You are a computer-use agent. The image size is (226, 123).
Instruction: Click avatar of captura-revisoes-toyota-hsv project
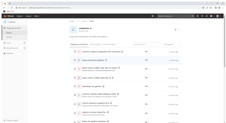[x=79, y=113]
